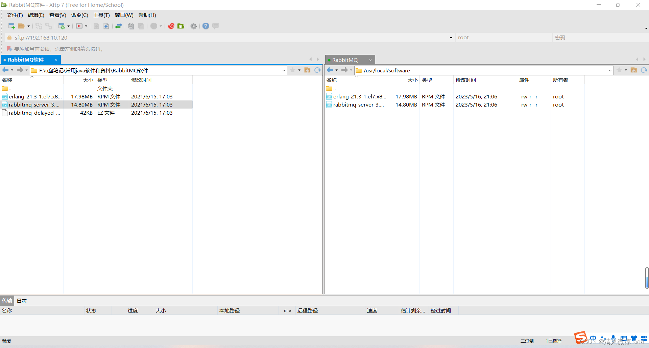The width and height of the screenshot is (649, 348).
Task: Switch to the 日志 log tab
Action: click(x=22, y=301)
